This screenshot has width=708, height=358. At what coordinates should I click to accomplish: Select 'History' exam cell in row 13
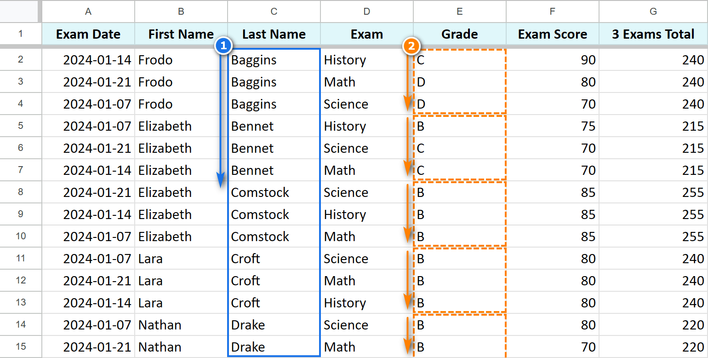click(367, 303)
